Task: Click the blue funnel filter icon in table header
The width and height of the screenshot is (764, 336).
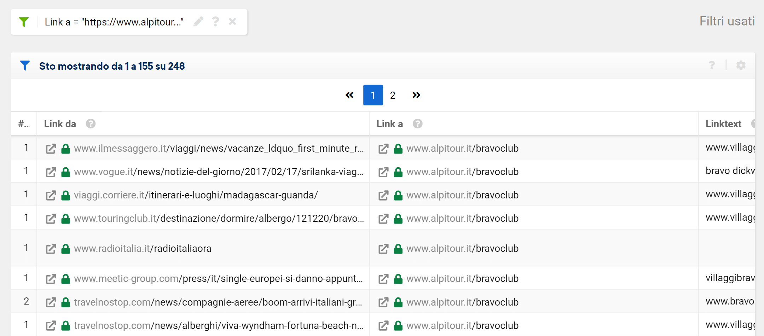Action: (25, 66)
